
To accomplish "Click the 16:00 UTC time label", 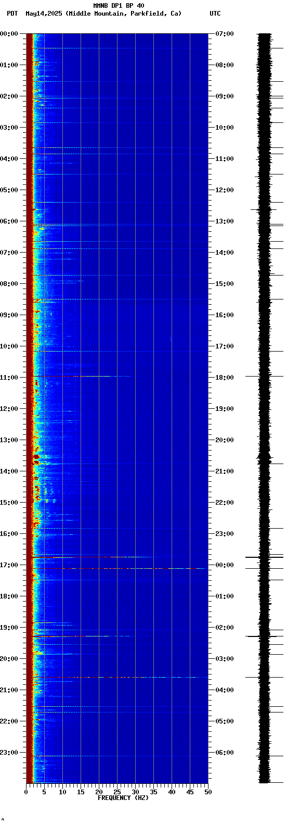I will click(x=225, y=315).
